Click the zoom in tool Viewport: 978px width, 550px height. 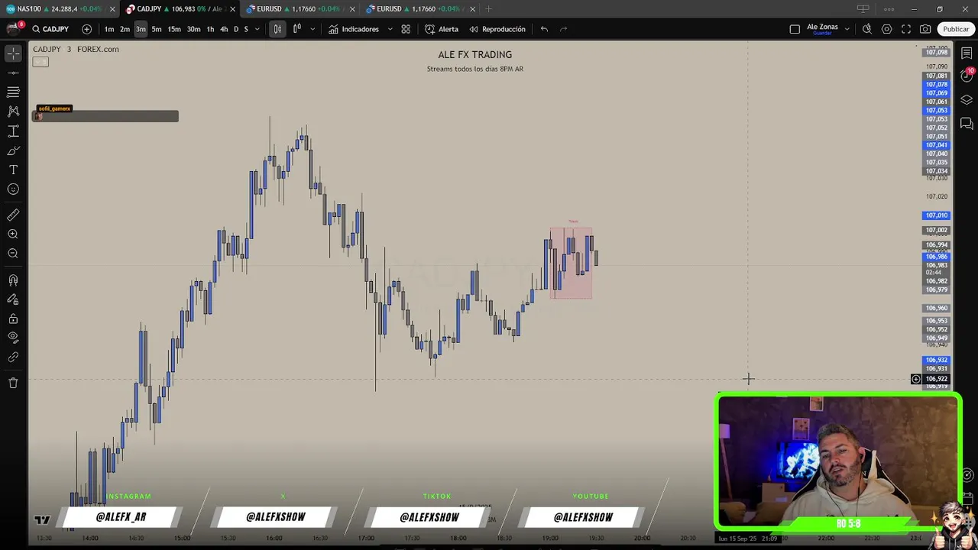[x=13, y=235]
